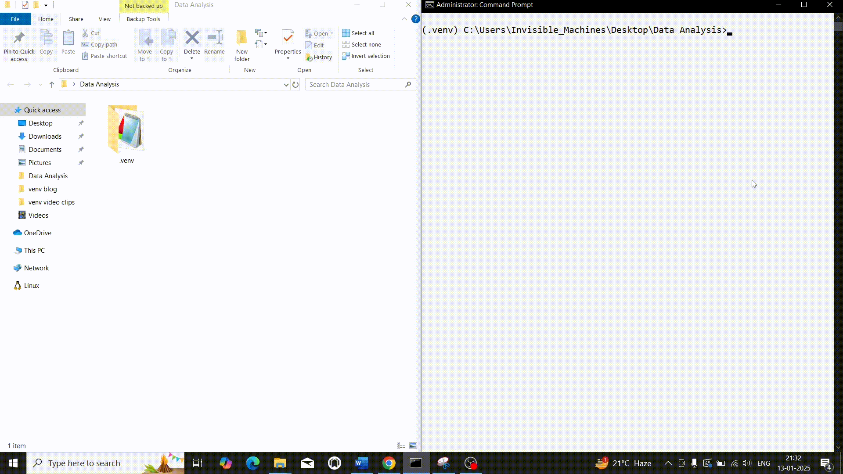
Task: Expand the address bar history dropdown
Action: [x=286, y=84]
